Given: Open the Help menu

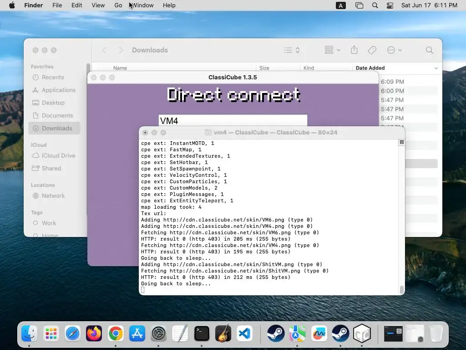Looking at the screenshot, I should pyautogui.click(x=169, y=5).
